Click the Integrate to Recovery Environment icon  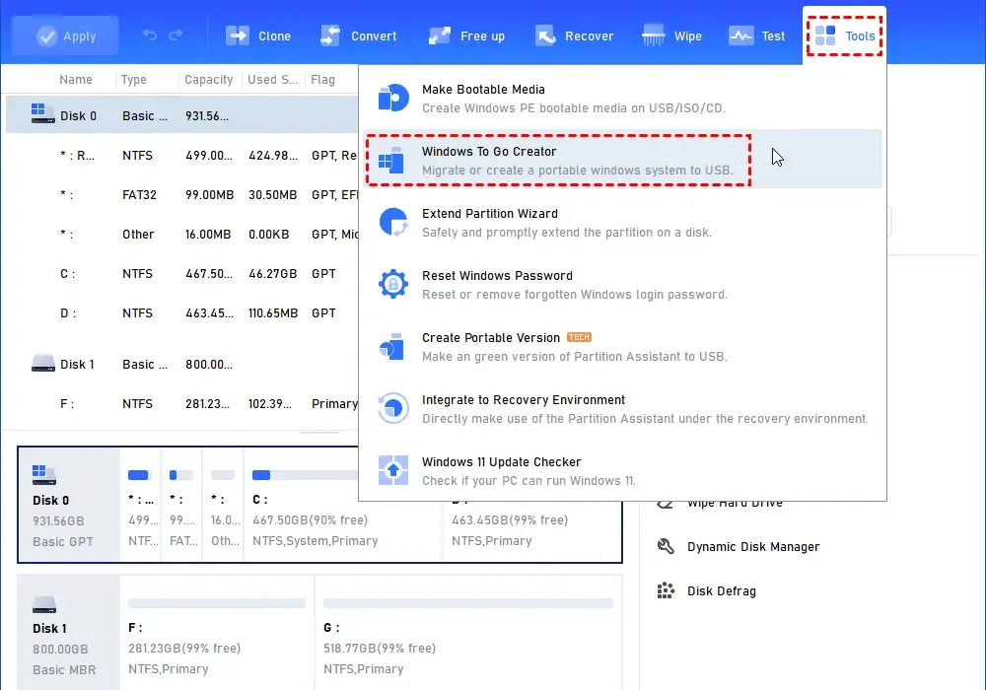point(393,408)
